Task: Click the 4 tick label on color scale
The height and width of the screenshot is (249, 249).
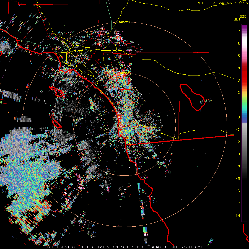Action: tap(239, 68)
